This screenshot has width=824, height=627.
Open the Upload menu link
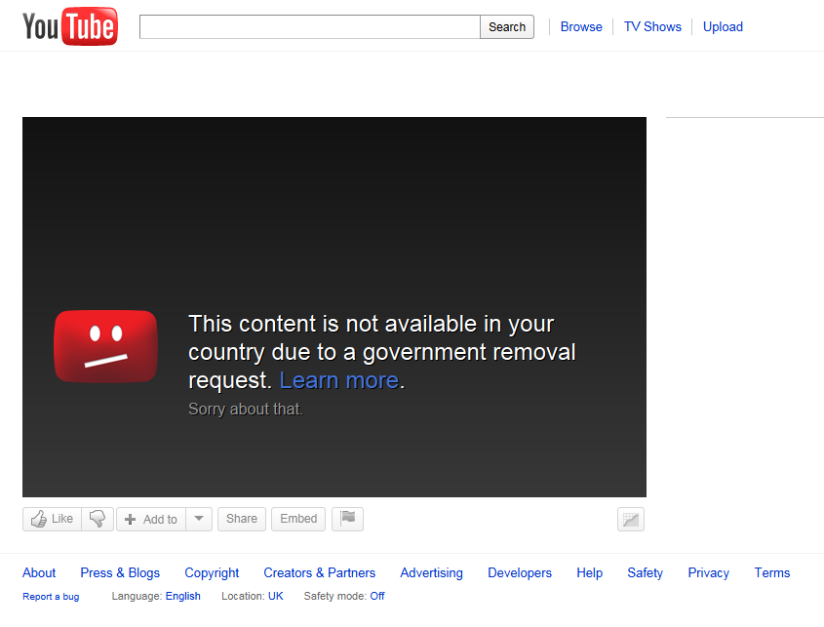tap(724, 26)
